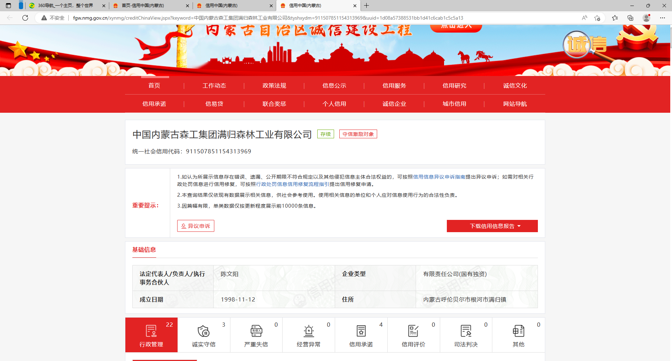Click the 诚信 magnifier logo in banner
The width and height of the screenshot is (672, 361).
pyautogui.click(x=585, y=45)
